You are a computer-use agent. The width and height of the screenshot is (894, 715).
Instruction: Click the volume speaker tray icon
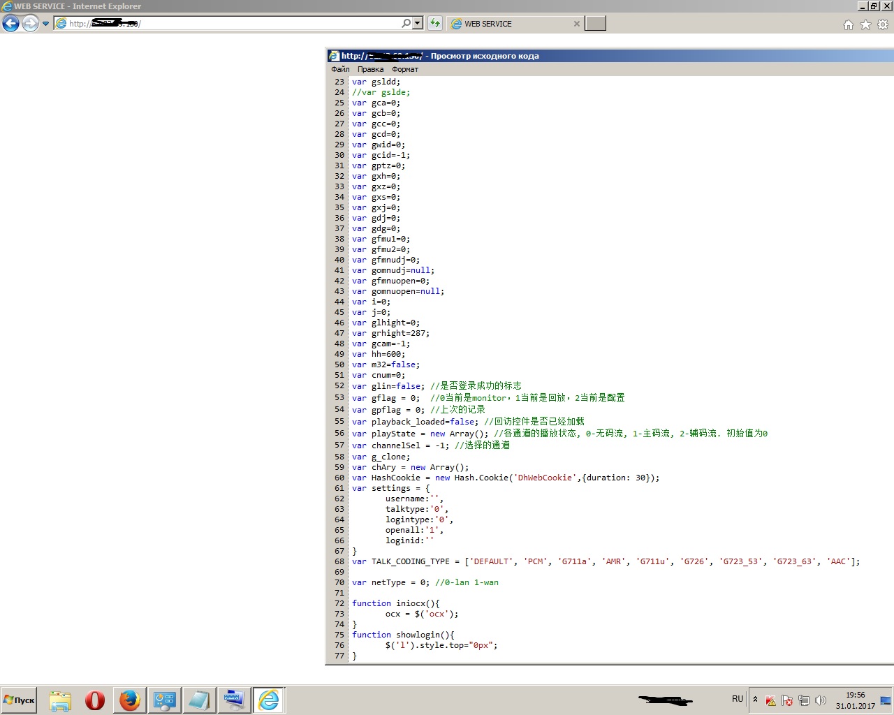coord(821,700)
